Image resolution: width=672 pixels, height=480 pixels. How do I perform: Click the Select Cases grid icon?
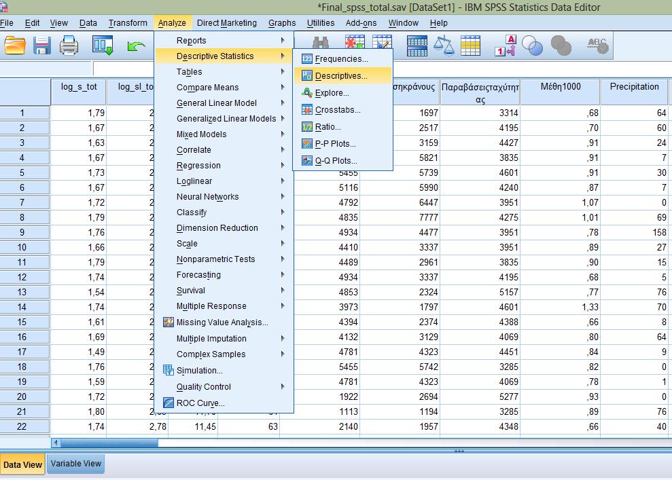click(x=470, y=45)
